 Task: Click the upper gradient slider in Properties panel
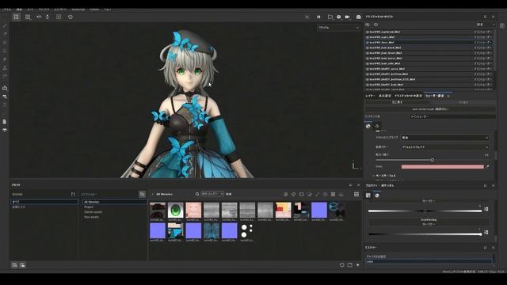click(x=425, y=211)
